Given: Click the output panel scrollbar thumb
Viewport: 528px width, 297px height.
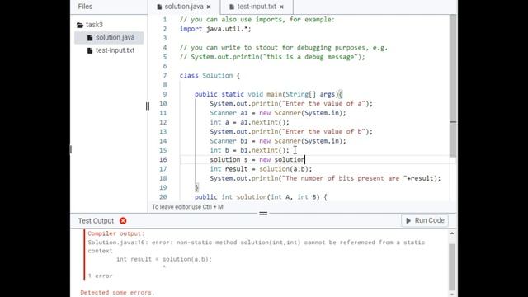Looking at the screenshot, I should point(452,266).
